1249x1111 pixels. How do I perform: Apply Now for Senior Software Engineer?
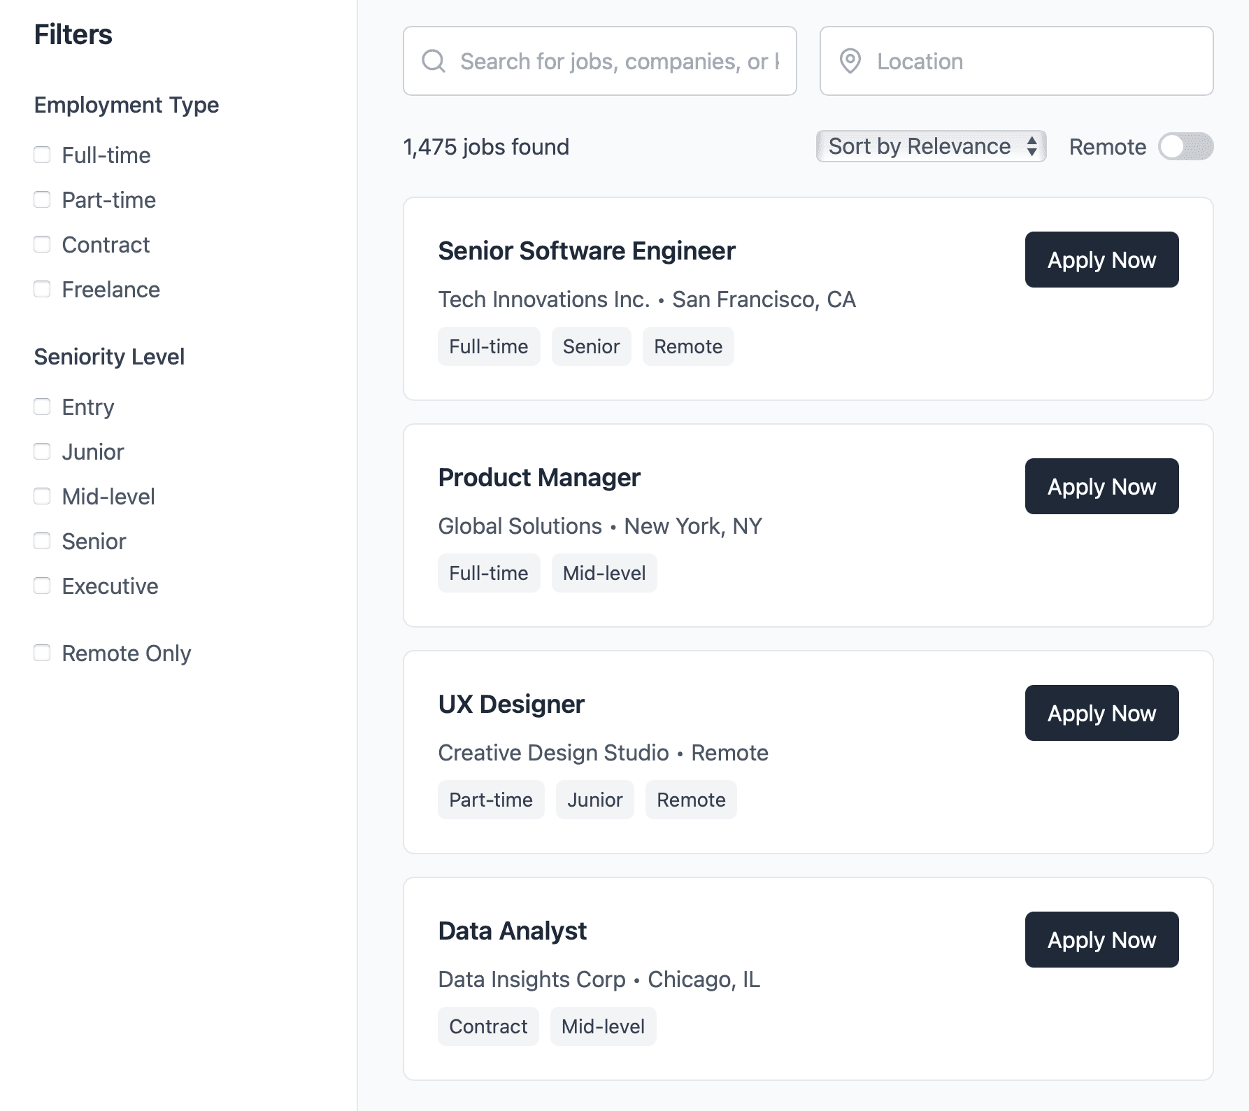click(1101, 260)
